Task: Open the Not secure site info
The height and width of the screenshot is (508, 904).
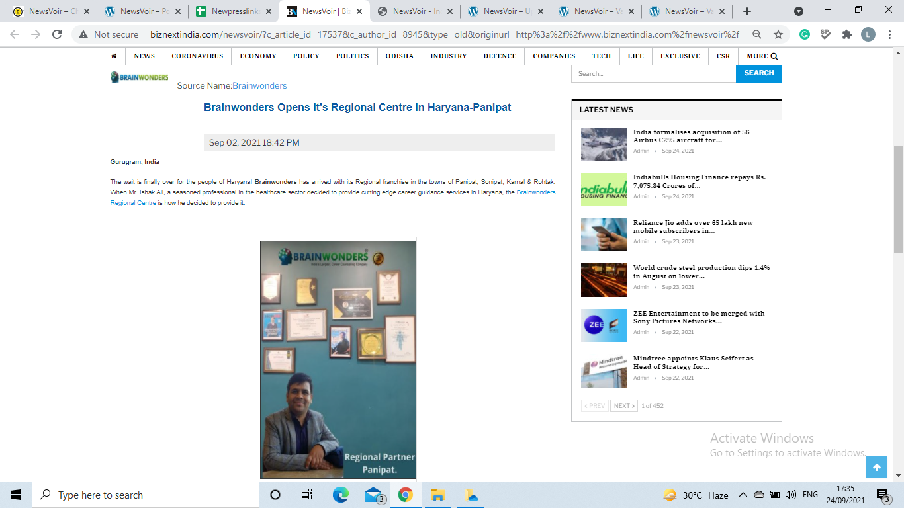Action: (x=109, y=34)
